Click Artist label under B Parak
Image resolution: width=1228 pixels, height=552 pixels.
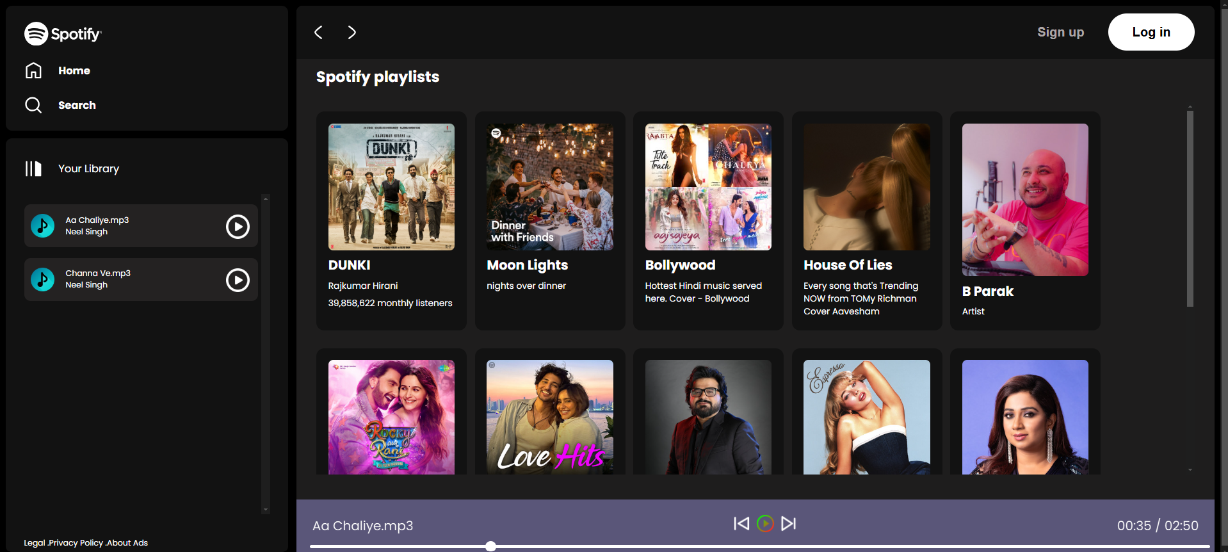point(973,311)
